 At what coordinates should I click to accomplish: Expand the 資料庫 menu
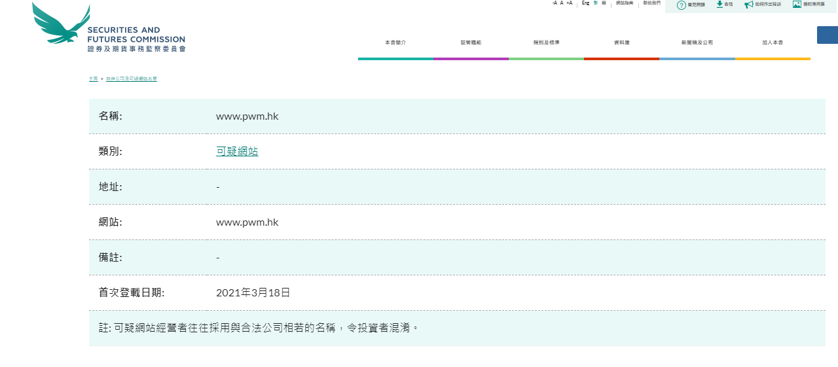tap(621, 43)
